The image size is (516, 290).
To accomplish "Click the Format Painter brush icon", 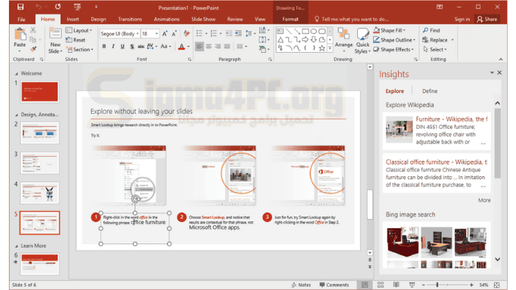I will [x=33, y=49].
